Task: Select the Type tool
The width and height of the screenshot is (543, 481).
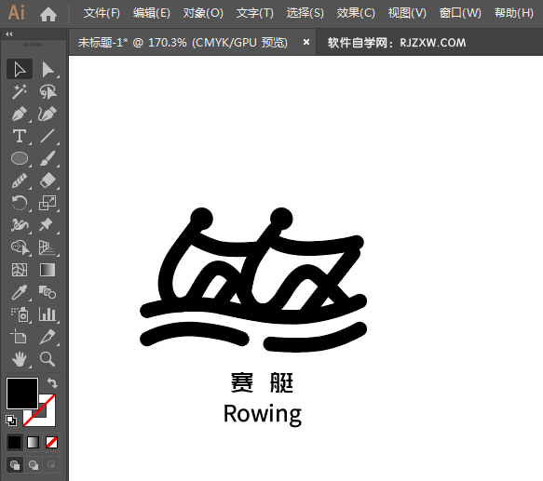Action: [20, 136]
